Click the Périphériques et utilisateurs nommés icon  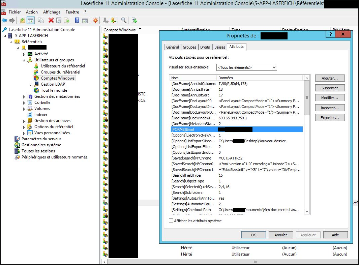point(17,157)
